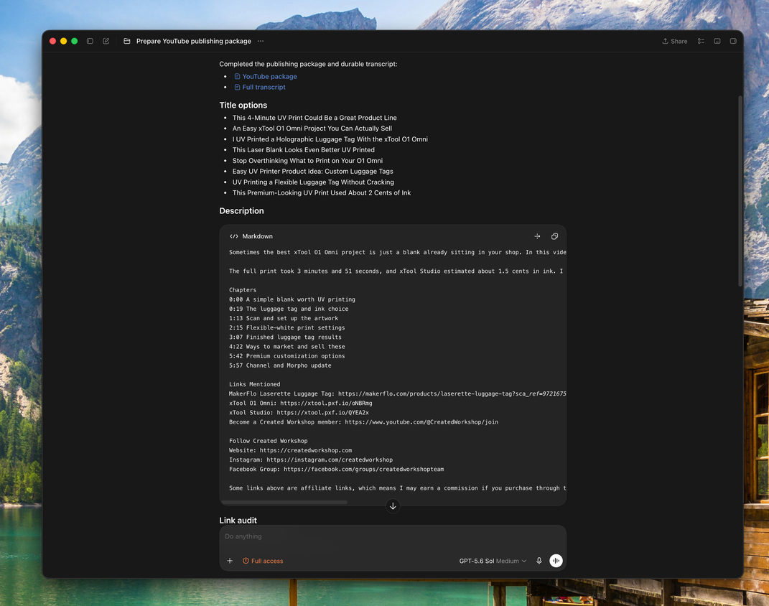This screenshot has height=606, width=769.
Task: Focus the 'Do anything' message input
Action: [x=392, y=536]
